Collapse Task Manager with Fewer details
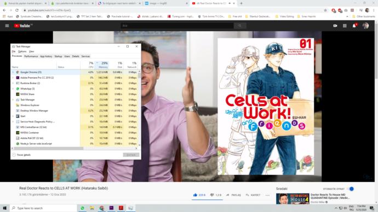378x212 pixels. coord(21,155)
